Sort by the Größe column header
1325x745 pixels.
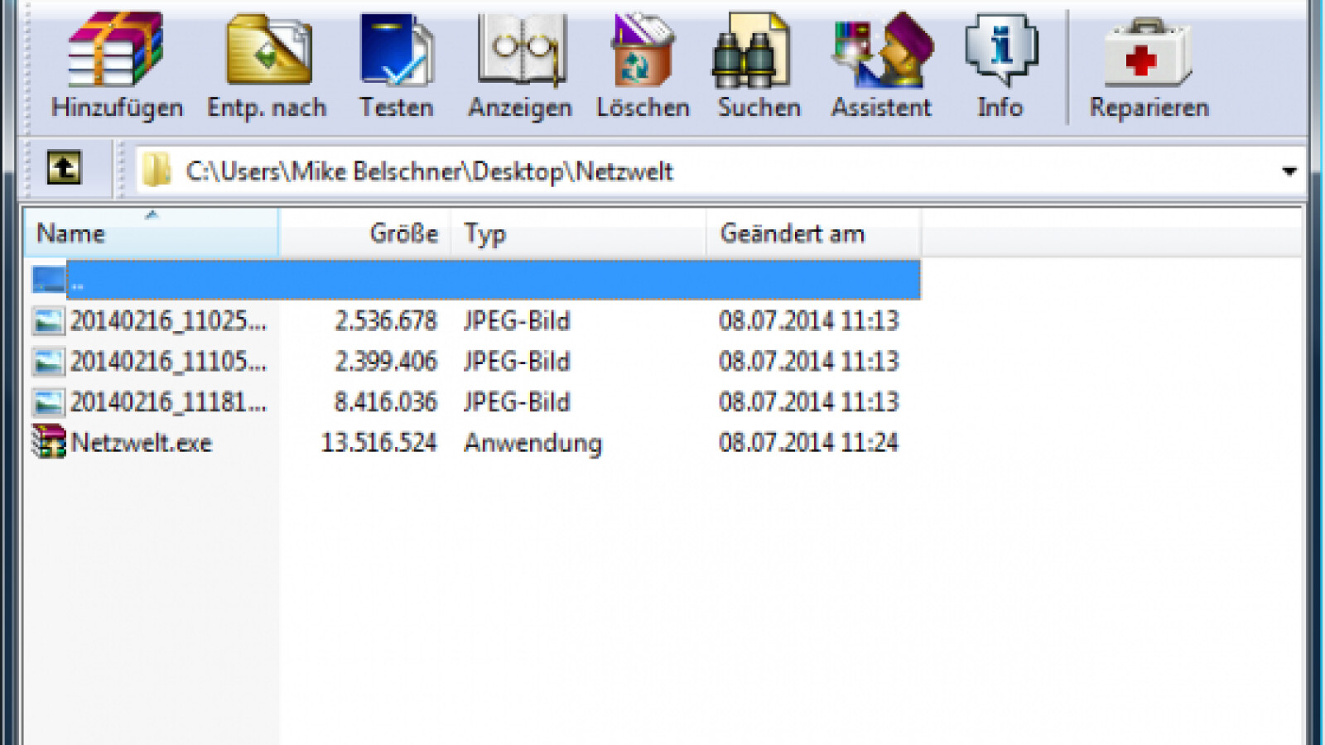tap(365, 233)
